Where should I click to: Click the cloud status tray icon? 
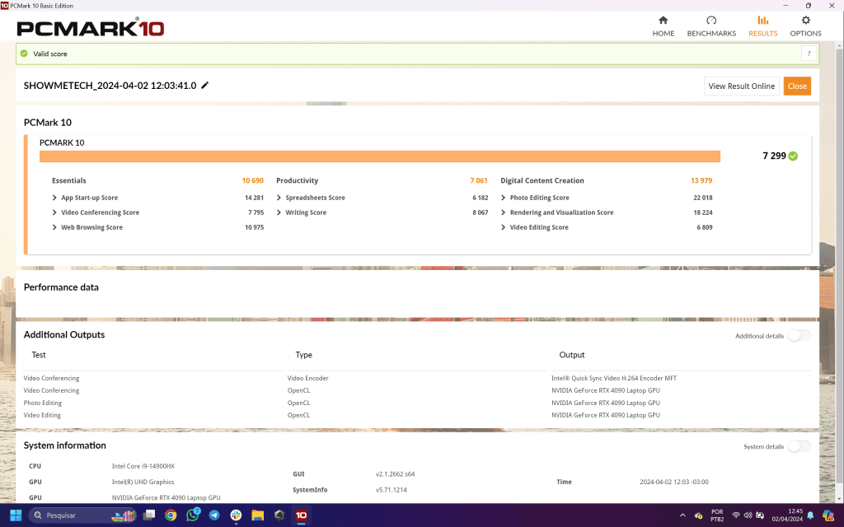point(698,515)
